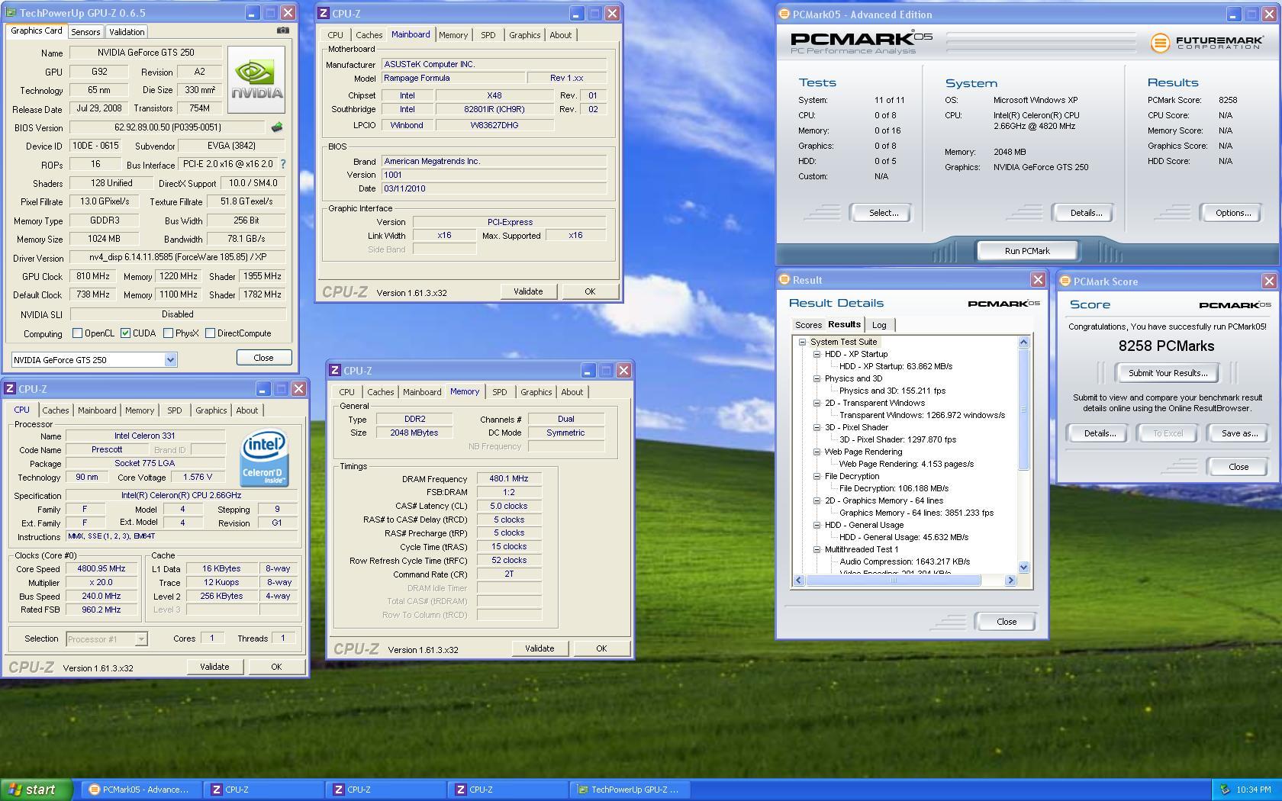Click the CPU-Z Mainboard window title icon
The width and height of the screenshot is (1282, 801).
[324, 14]
